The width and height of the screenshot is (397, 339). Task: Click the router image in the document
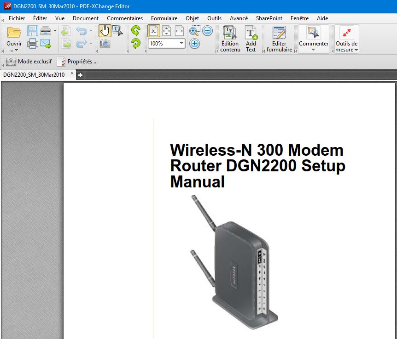(234, 261)
